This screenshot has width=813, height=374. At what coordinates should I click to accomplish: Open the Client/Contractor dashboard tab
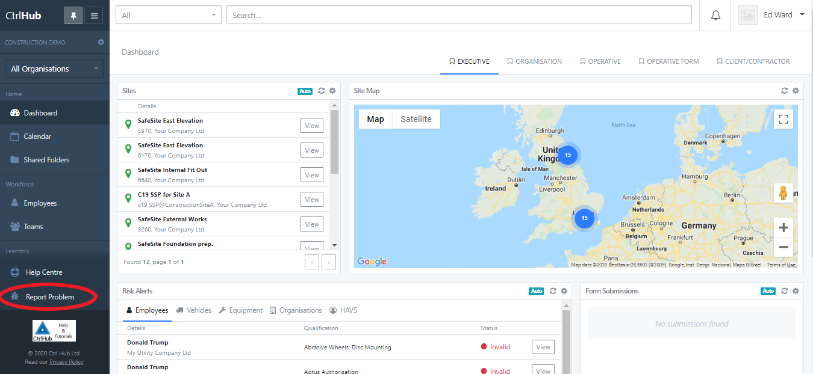pos(753,61)
